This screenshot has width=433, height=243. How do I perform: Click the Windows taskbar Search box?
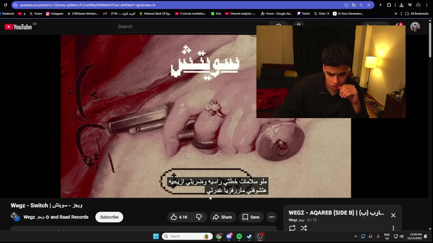click(x=187, y=236)
